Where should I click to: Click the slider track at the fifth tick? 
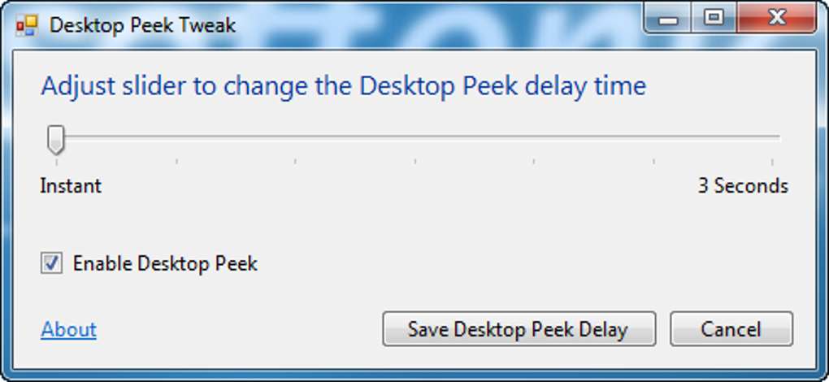(534, 138)
